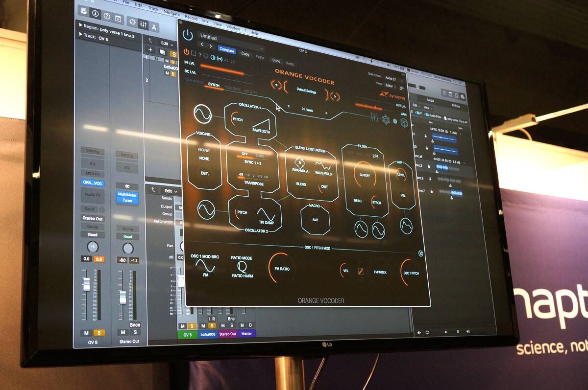The width and height of the screenshot is (588, 390).
Task: Toggle the Inspector info button
Action: 95,13
